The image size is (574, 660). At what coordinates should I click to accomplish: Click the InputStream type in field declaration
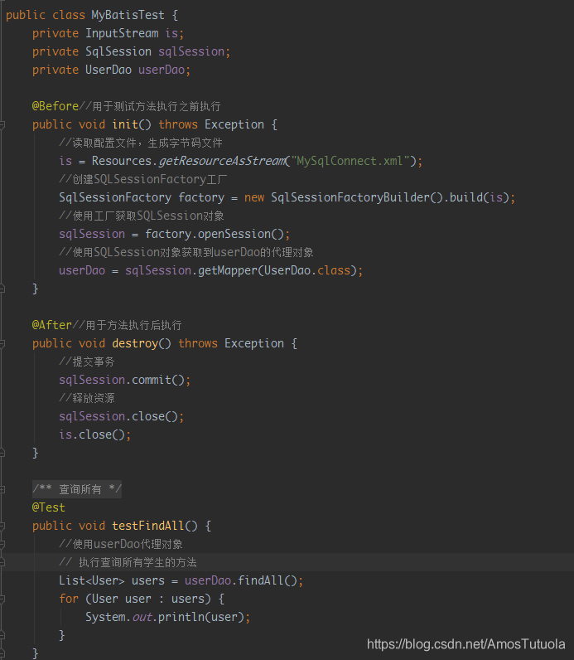pyautogui.click(x=122, y=33)
